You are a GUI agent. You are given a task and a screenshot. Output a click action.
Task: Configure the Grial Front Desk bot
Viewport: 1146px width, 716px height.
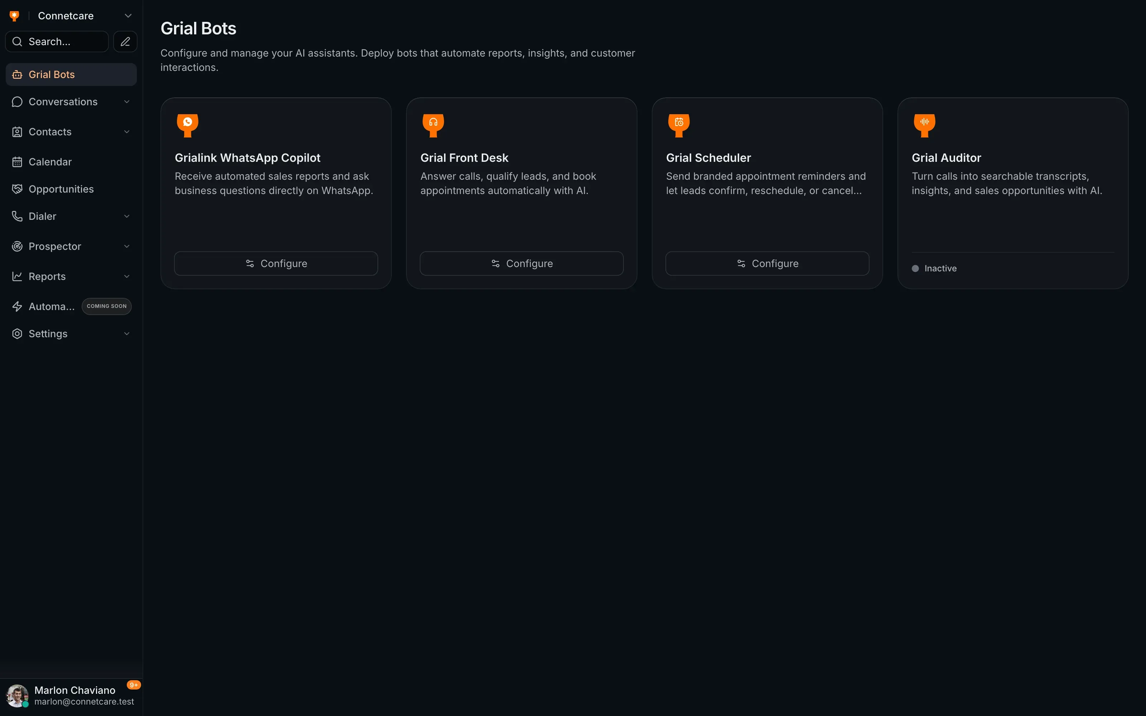[522, 264]
